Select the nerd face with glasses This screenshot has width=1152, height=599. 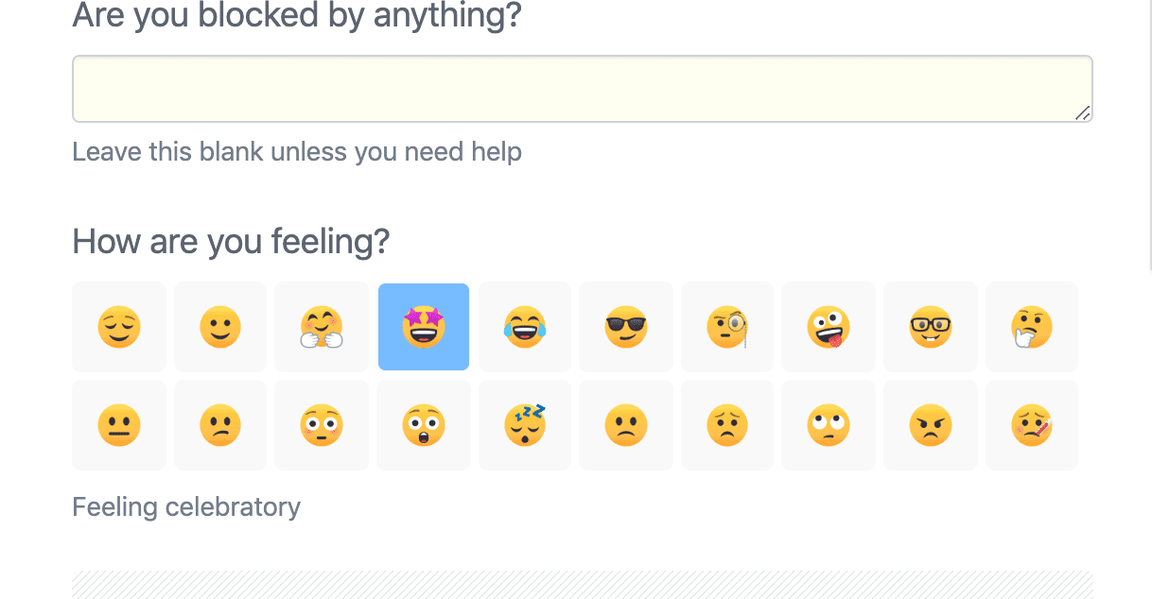click(931, 327)
